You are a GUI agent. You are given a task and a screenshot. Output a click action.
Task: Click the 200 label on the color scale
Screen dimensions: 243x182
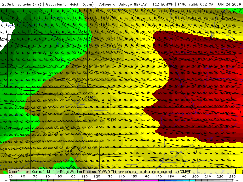pyautogui.click(x=195, y=177)
